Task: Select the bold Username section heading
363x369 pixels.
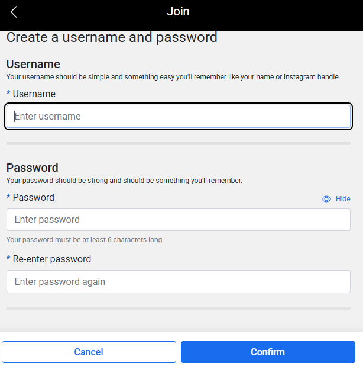Action: (x=33, y=64)
